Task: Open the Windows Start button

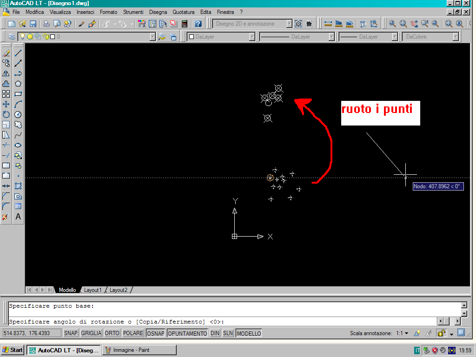Action: [x=13, y=350]
